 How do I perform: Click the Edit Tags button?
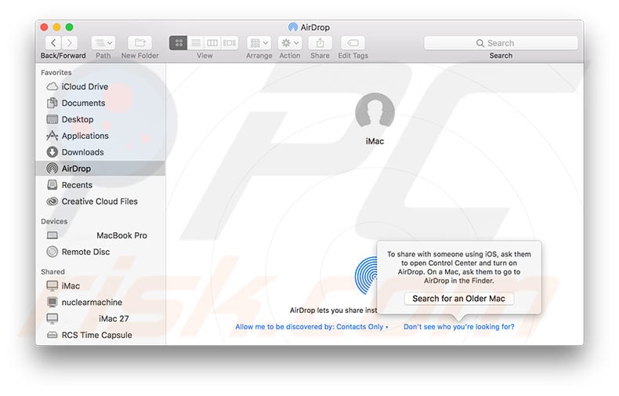click(353, 42)
